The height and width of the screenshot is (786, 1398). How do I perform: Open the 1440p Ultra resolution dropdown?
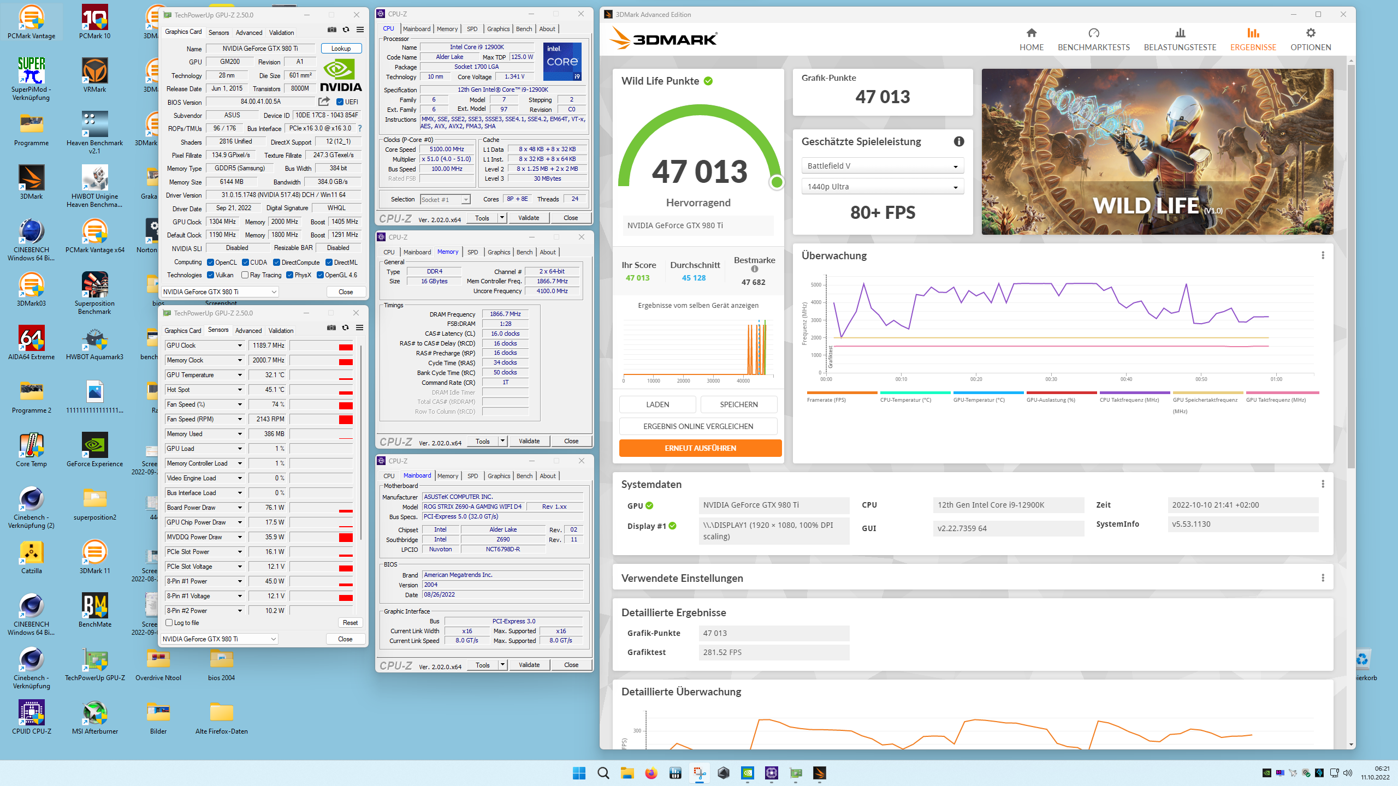coord(882,187)
